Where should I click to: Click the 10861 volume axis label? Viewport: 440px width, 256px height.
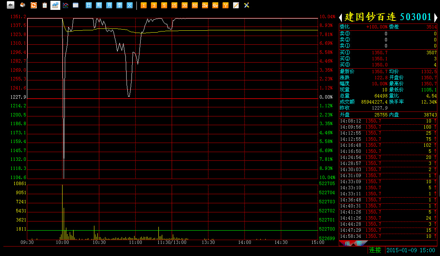(x=20, y=184)
